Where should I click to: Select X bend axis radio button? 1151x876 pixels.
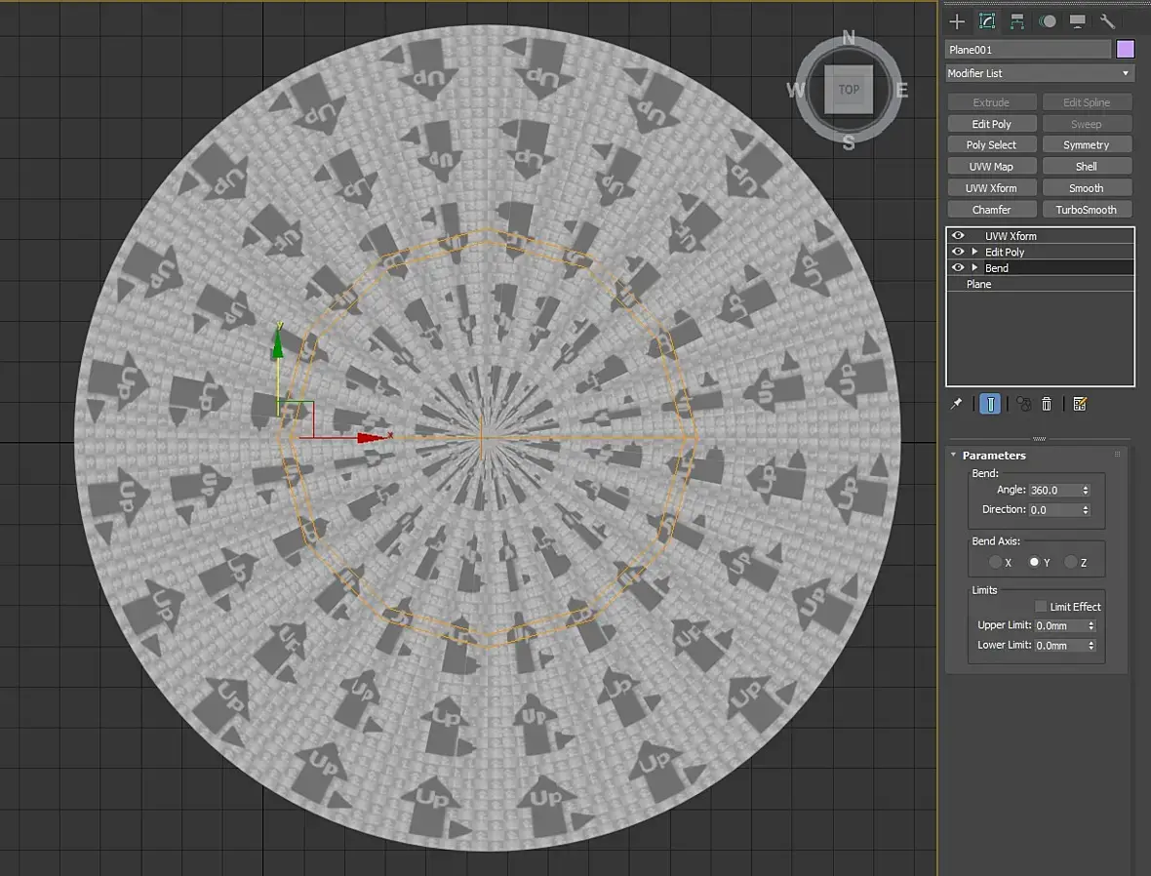pos(995,562)
